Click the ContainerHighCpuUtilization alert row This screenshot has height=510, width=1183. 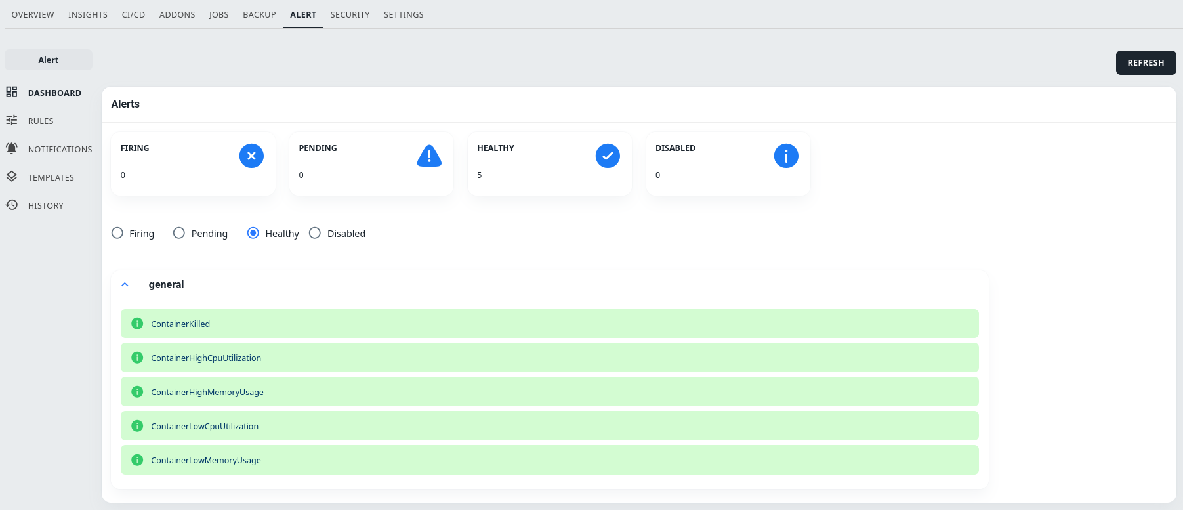[x=549, y=358]
